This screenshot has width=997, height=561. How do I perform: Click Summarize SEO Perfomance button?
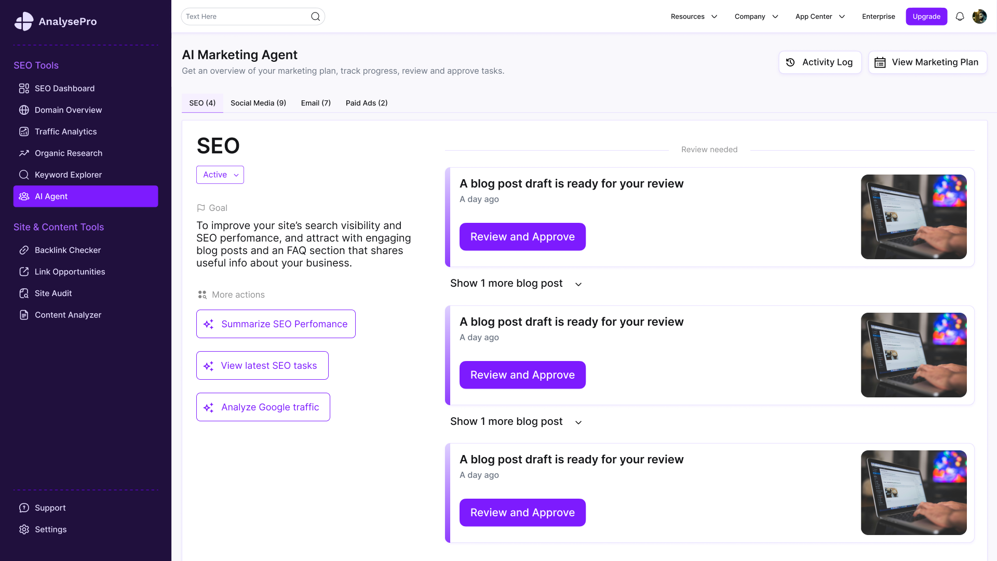coord(276,324)
